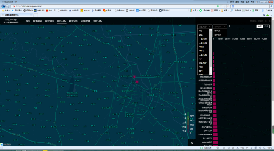Click the 衡水颐盛商贸 ranking bar
Image resolution: width=274 pixels, height=151 pixels.
click(215, 115)
